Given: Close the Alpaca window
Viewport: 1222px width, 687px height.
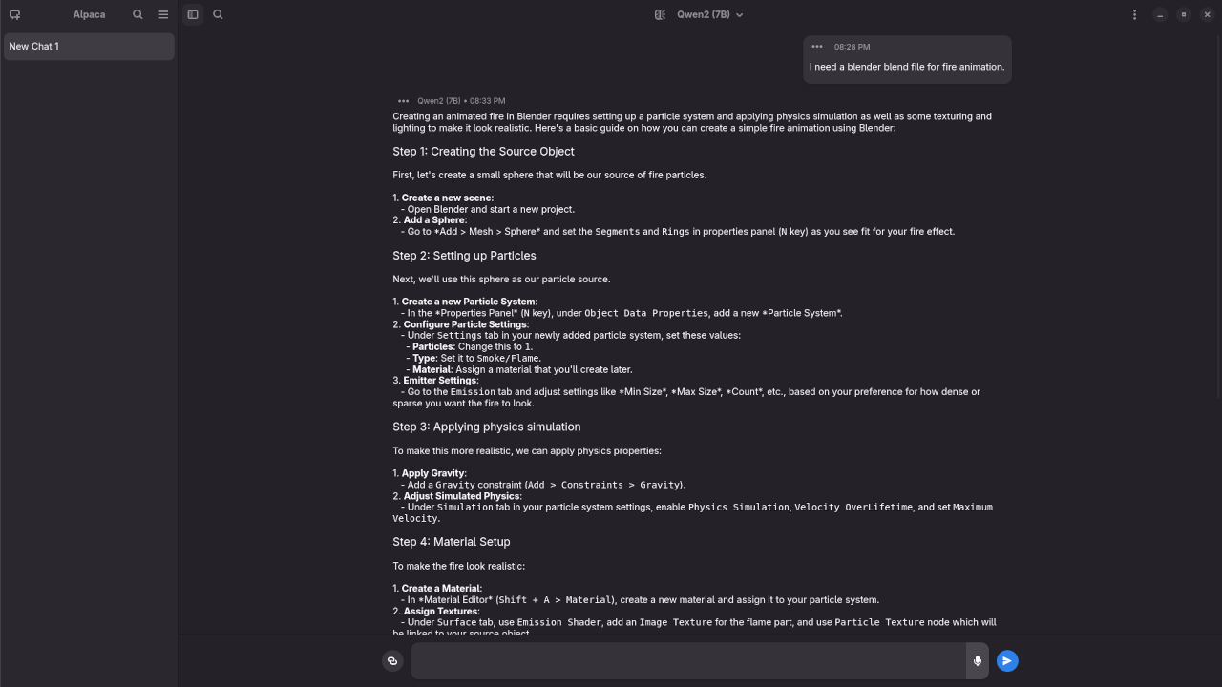Looking at the screenshot, I should [x=1208, y=14].
